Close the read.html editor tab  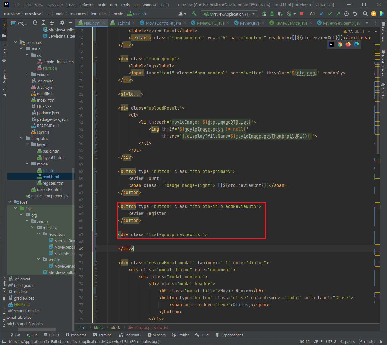(x=104, y=23)
